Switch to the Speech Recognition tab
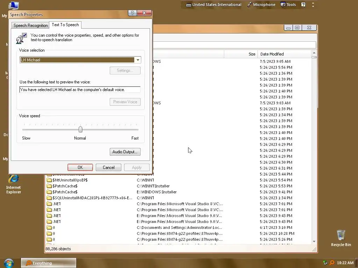This screenshot has width=358, height=268. point(31,25)
